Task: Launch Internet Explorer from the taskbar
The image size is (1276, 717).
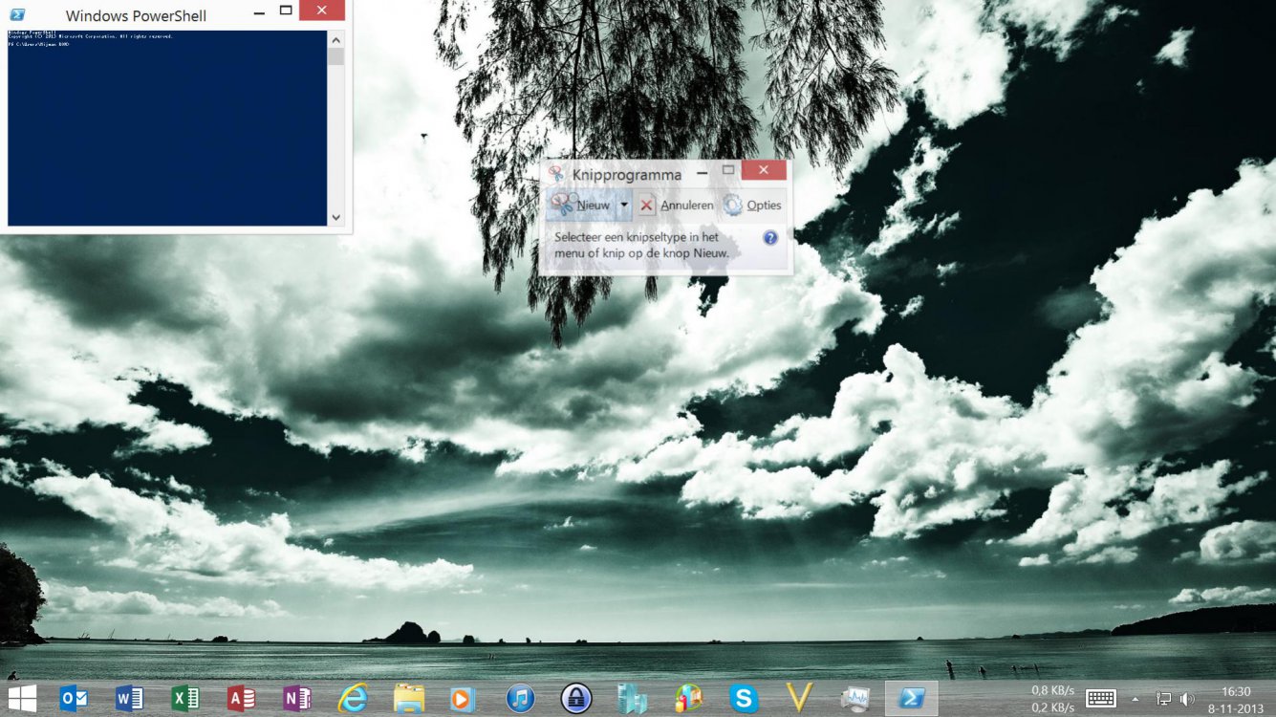Action: pyautogui.click(x=354, y=698)
